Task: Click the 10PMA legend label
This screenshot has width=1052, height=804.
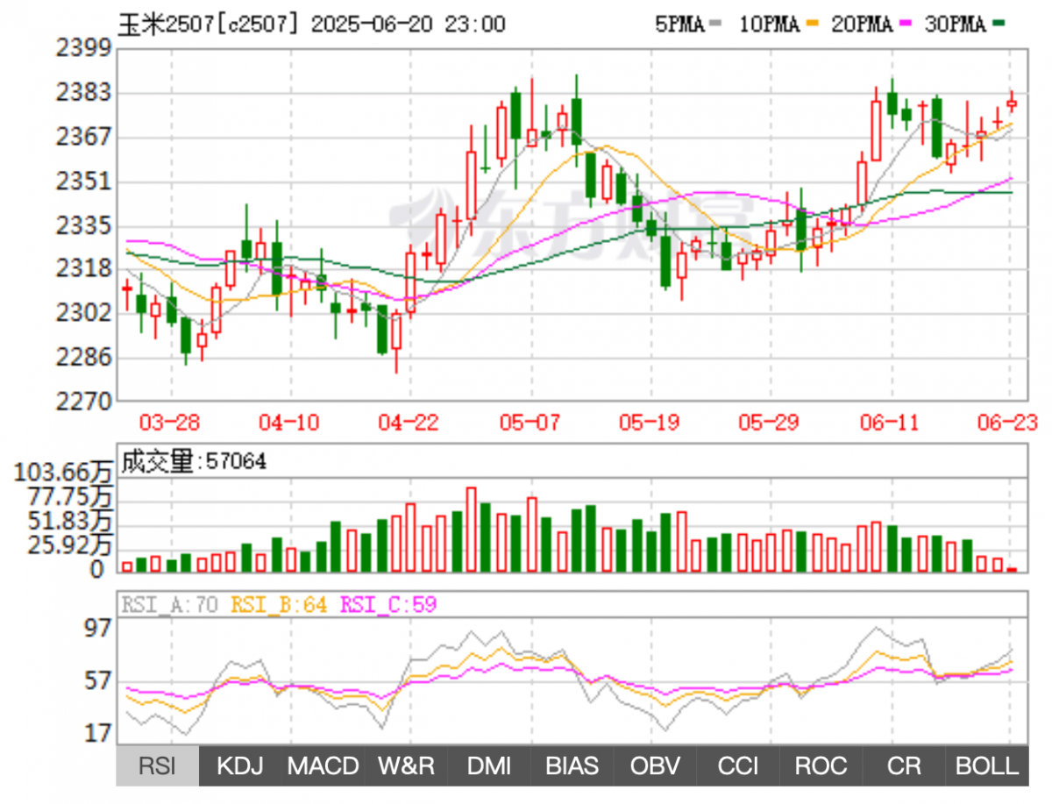Action: [x=769, y=25]
